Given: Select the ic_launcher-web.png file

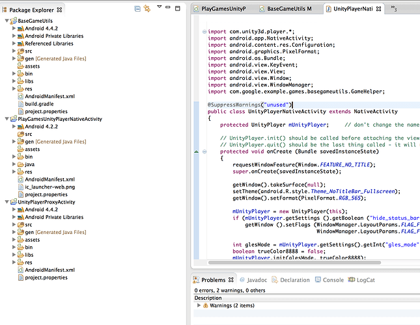Looking at the screenshot, I should pos(46,187).
